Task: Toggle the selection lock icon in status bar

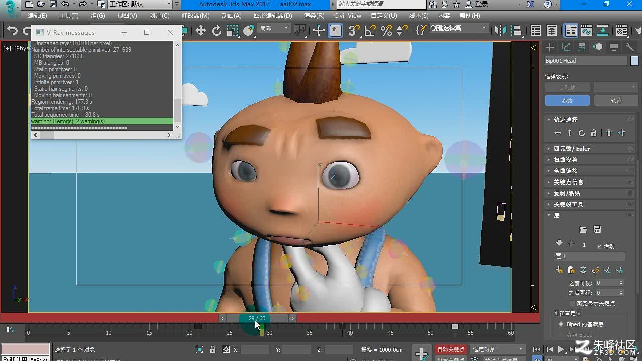Action: [x=213, y=349]
